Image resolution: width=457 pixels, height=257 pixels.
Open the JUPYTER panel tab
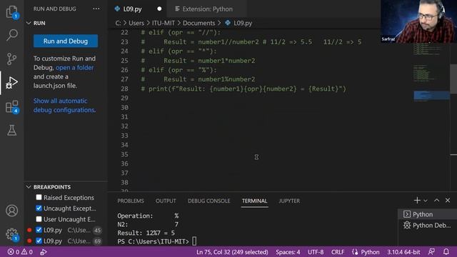(289, 201)
